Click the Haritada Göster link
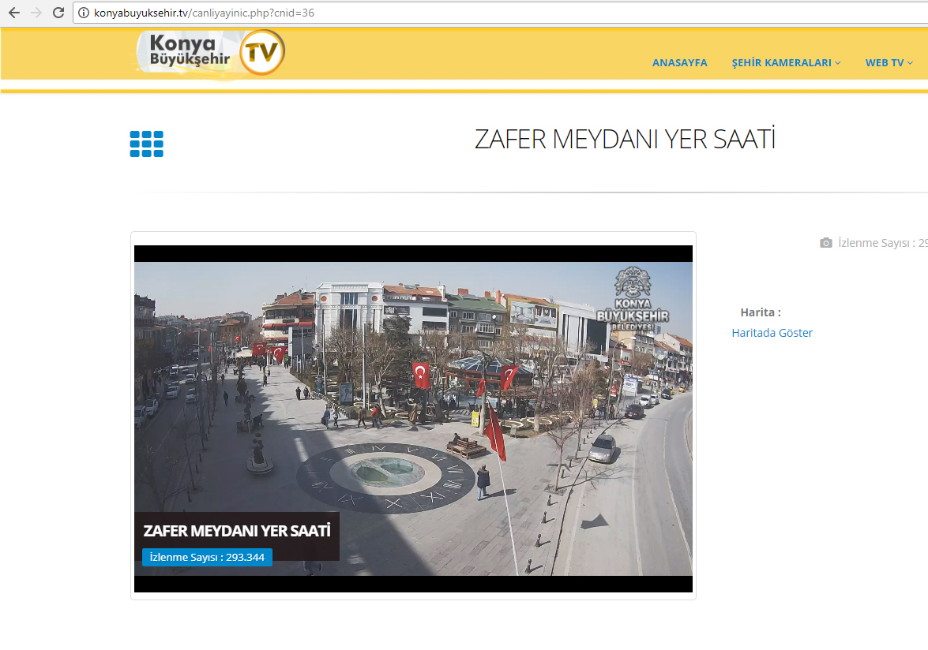Screen dimensions: 928x650 pyautogui.click(x=772, y=333)
